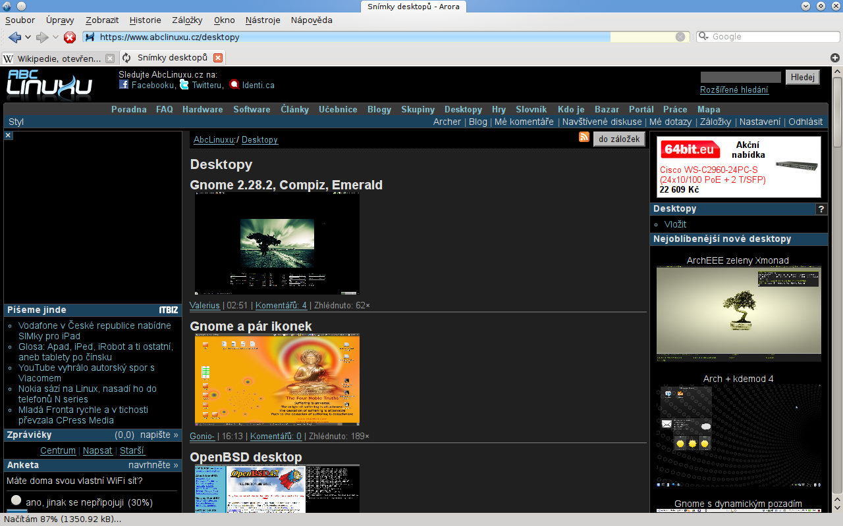843x526 pixels.
Task: Open Komentářů: 4 link
Action: point(281,305)
